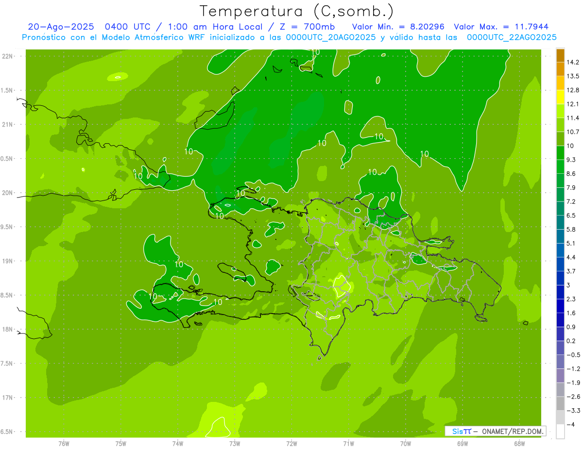Screen dimensions: 583x450
Task: Click the '71W' longitude label
Action: pos(348,444)
